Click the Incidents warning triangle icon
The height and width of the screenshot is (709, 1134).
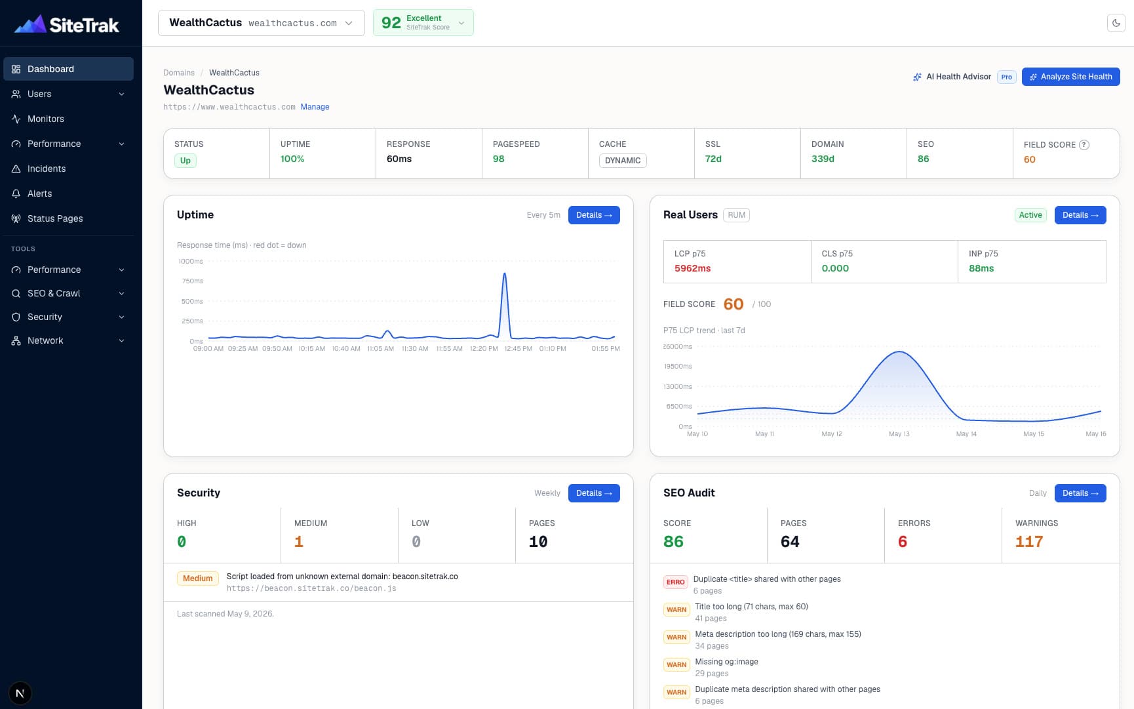[16, 169]
